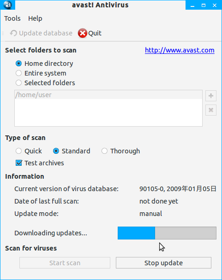Minimize the avast! Antivirus window
The width and height of the screenshot is (222, 280).
tap(192, 6)
